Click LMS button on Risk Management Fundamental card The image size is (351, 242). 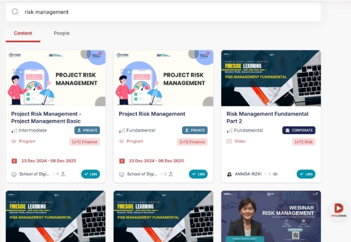[x=306, y=174]
